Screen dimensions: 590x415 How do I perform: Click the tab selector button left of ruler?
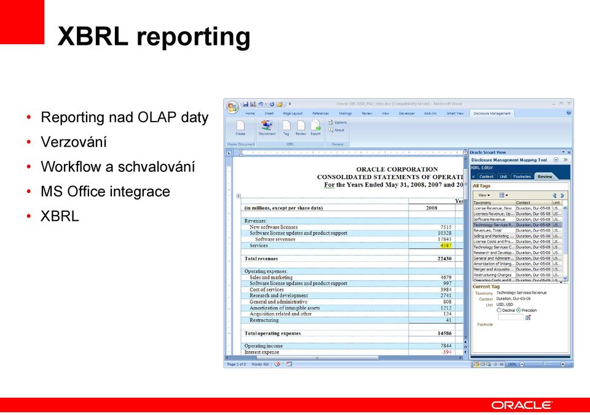(x=229, y=153)
